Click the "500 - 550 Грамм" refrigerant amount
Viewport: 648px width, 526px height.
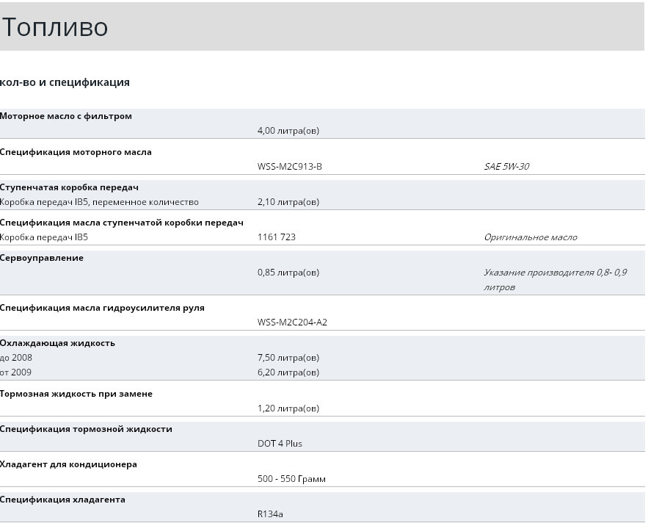click(x=291, y=479)
